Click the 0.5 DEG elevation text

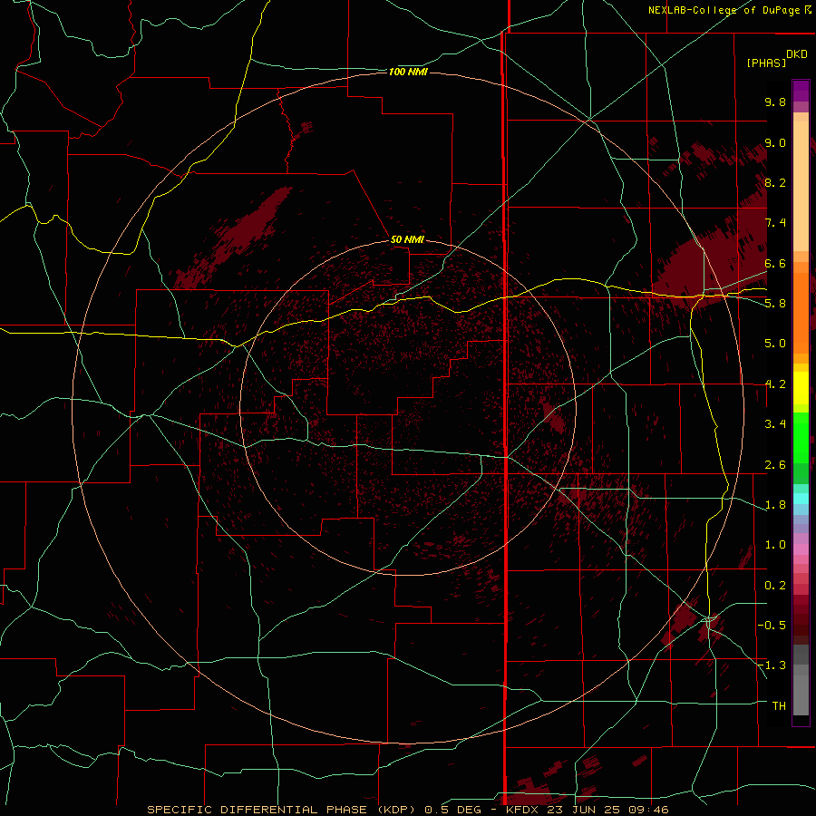[452, 810]
